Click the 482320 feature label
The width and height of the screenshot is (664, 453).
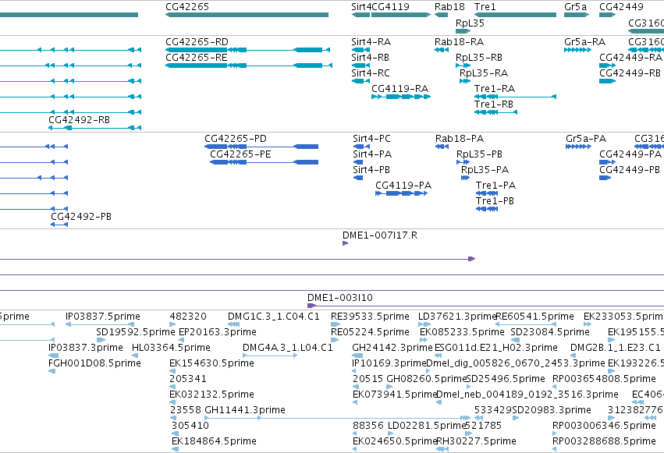pyautogui.click(x=188, y=317)
